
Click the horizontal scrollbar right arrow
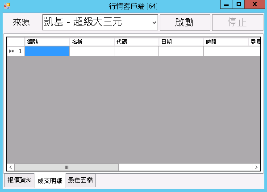click(256, 167)
